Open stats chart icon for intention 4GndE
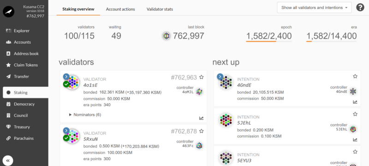Viewport: 369px width, 166px height. [355, 102]
